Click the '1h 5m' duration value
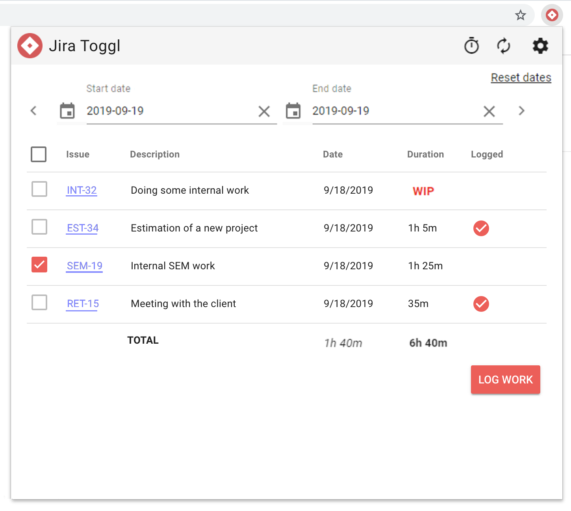This screenshot has width=571, height=511. coord(423,228)
